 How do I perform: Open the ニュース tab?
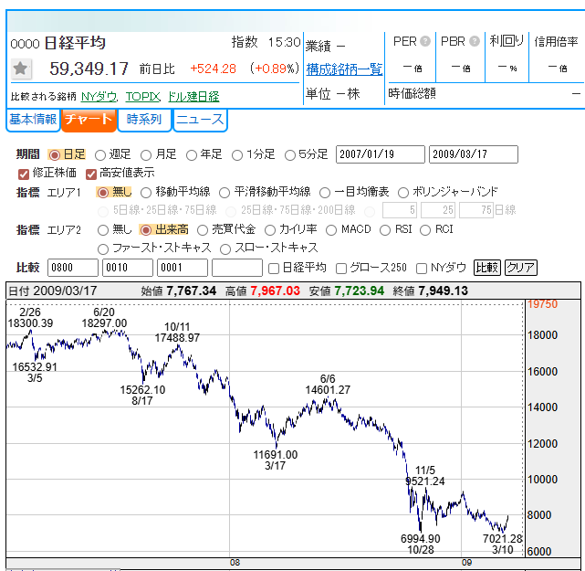(200, 120)
